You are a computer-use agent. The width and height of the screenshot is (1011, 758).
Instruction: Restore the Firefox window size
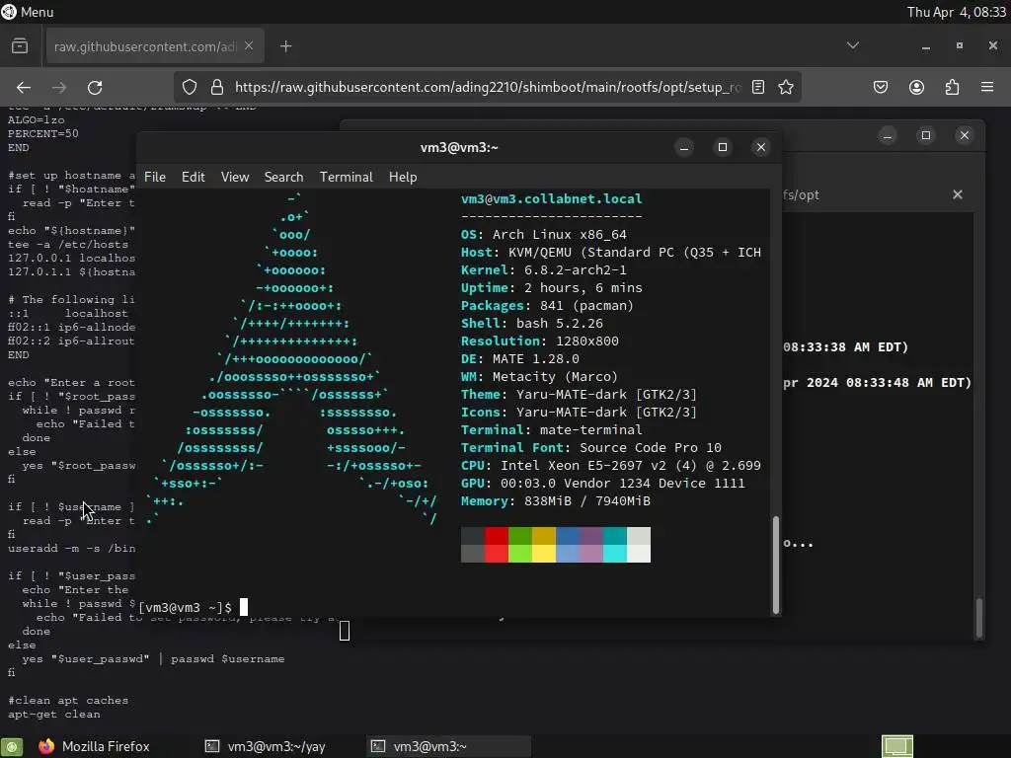[x=960, y=45]
